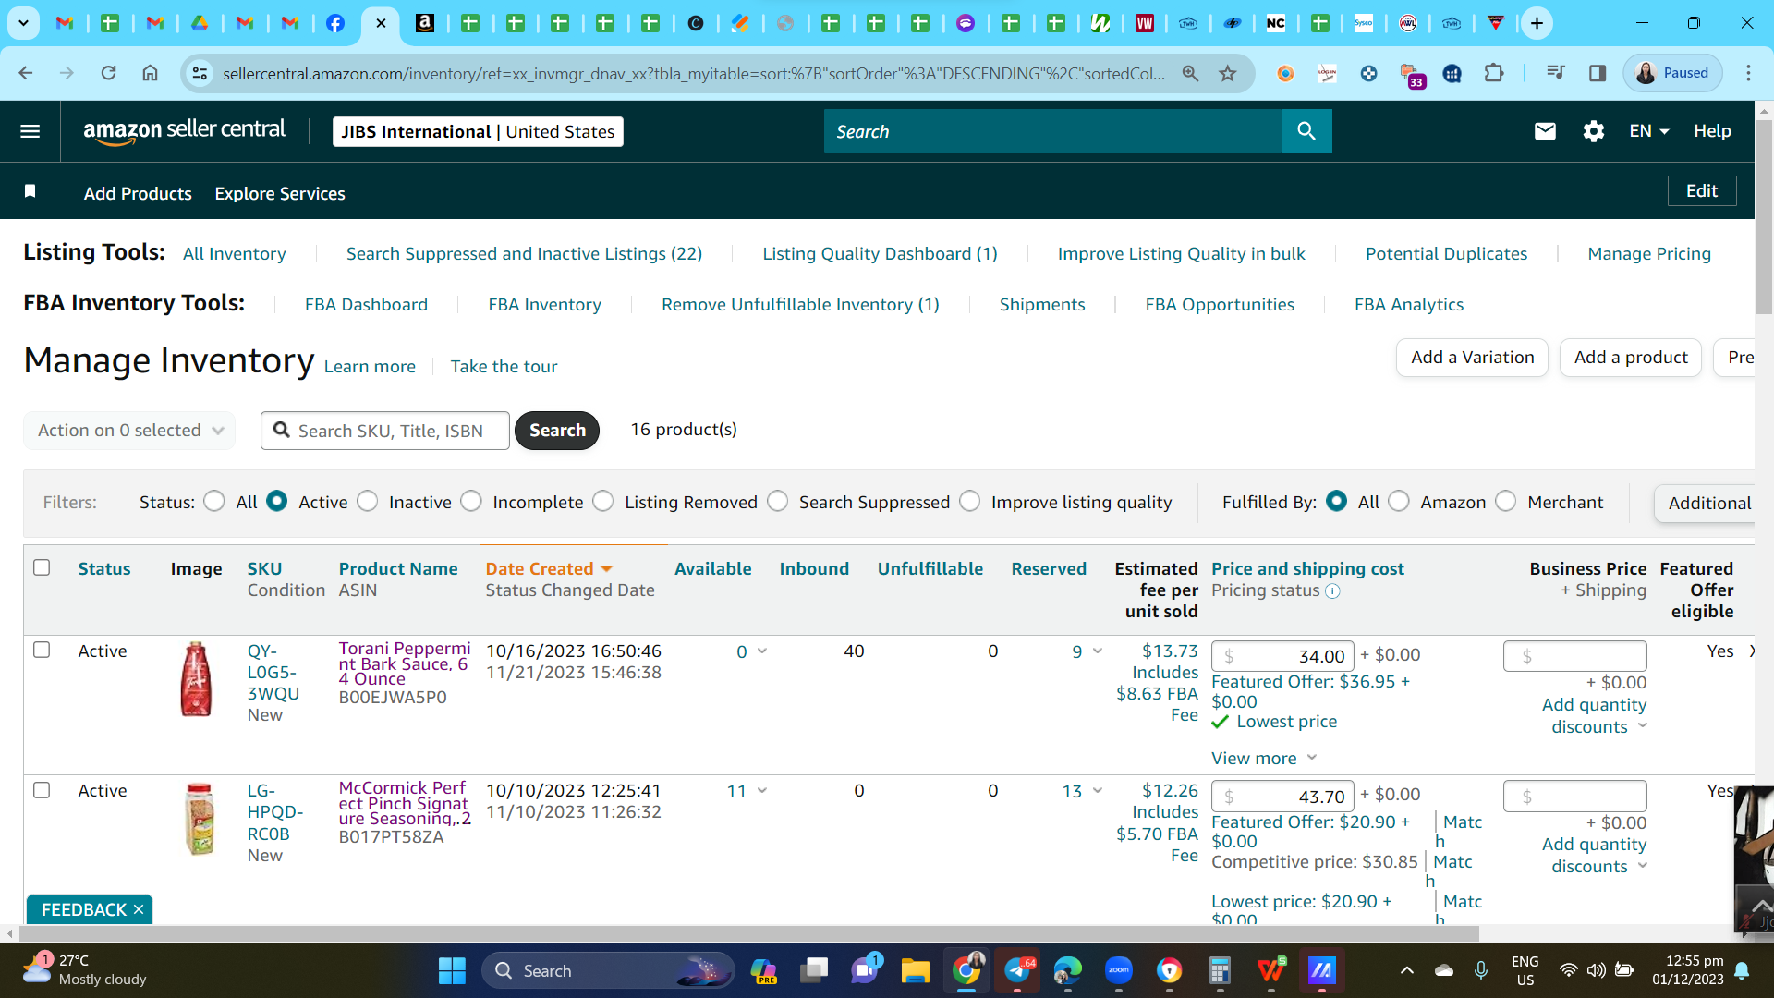Click Pricing status info icon
The height and width of the screenshot is (998, 1774).
pyautogui.click(x=1332, y=591)
